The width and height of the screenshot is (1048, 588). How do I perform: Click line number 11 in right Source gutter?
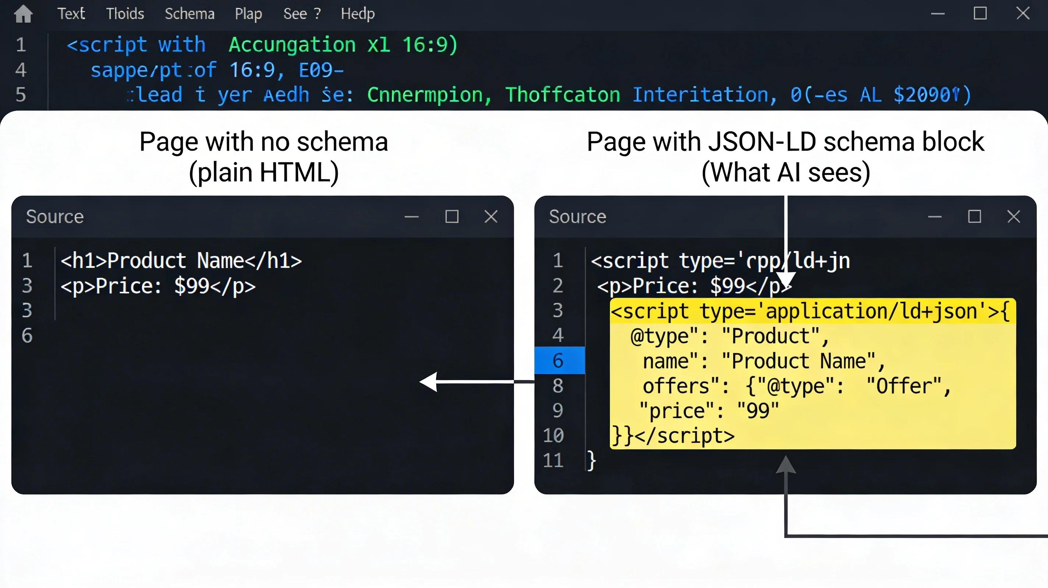(x=553, y=460)
